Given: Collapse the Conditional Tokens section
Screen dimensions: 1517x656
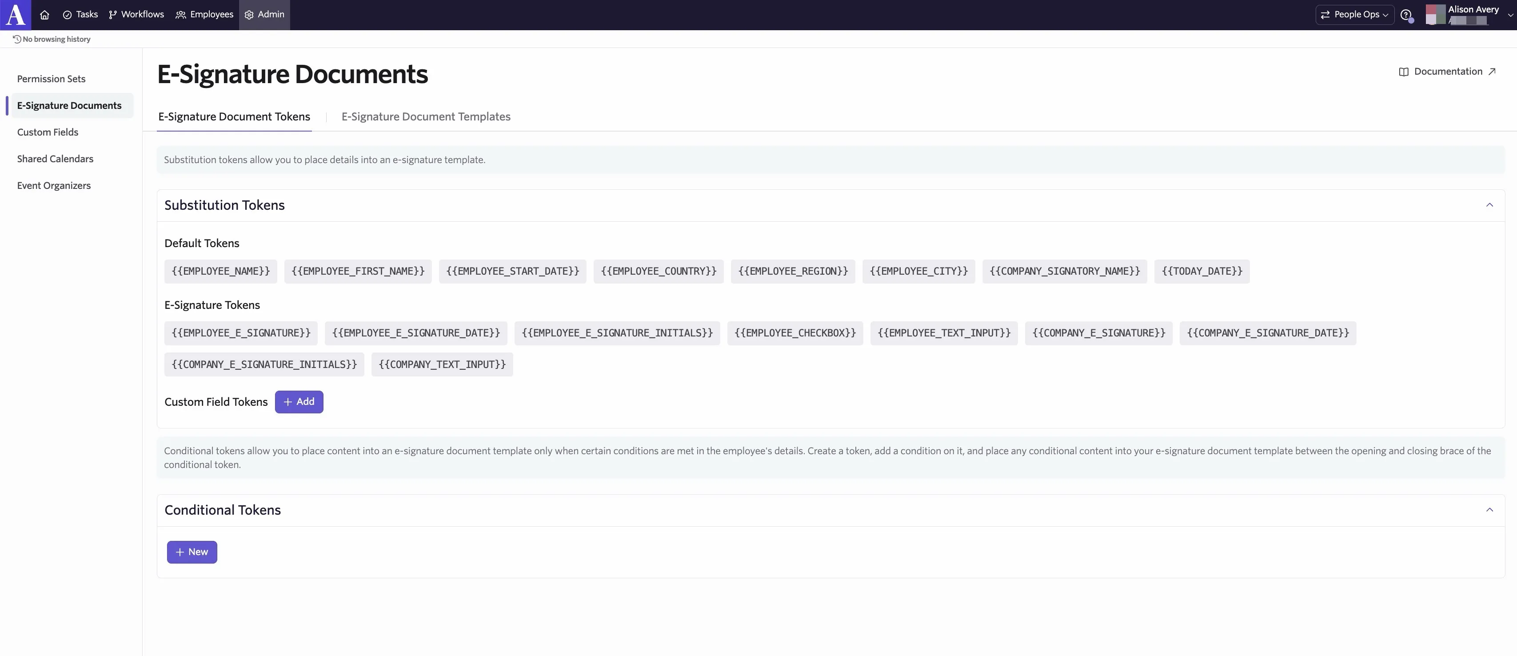Looking at the screenshot, I should coord(1489,510).
